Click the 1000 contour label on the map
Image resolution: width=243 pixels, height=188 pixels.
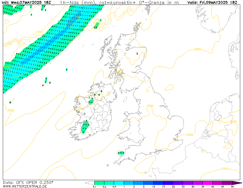pos(40,32)
